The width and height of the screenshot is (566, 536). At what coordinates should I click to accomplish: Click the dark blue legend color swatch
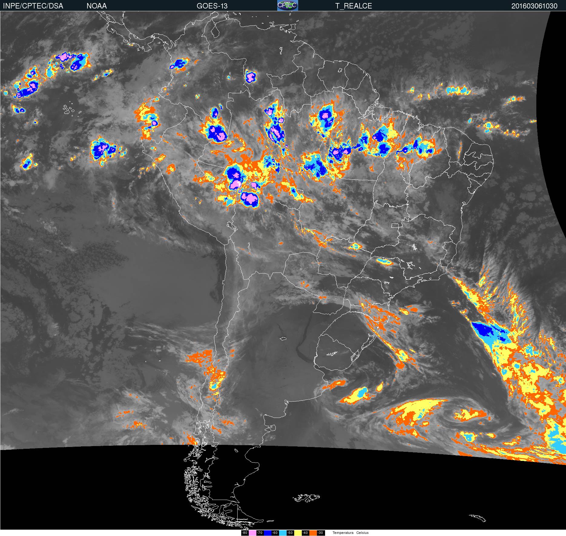pos(268,533)
